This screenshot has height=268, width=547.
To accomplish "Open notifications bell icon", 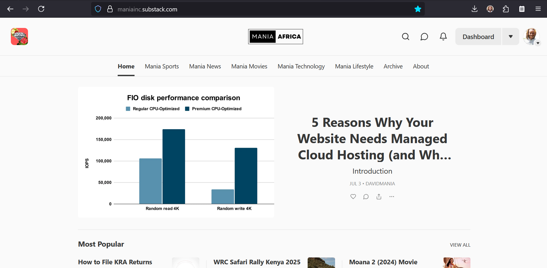I will 443,36.
